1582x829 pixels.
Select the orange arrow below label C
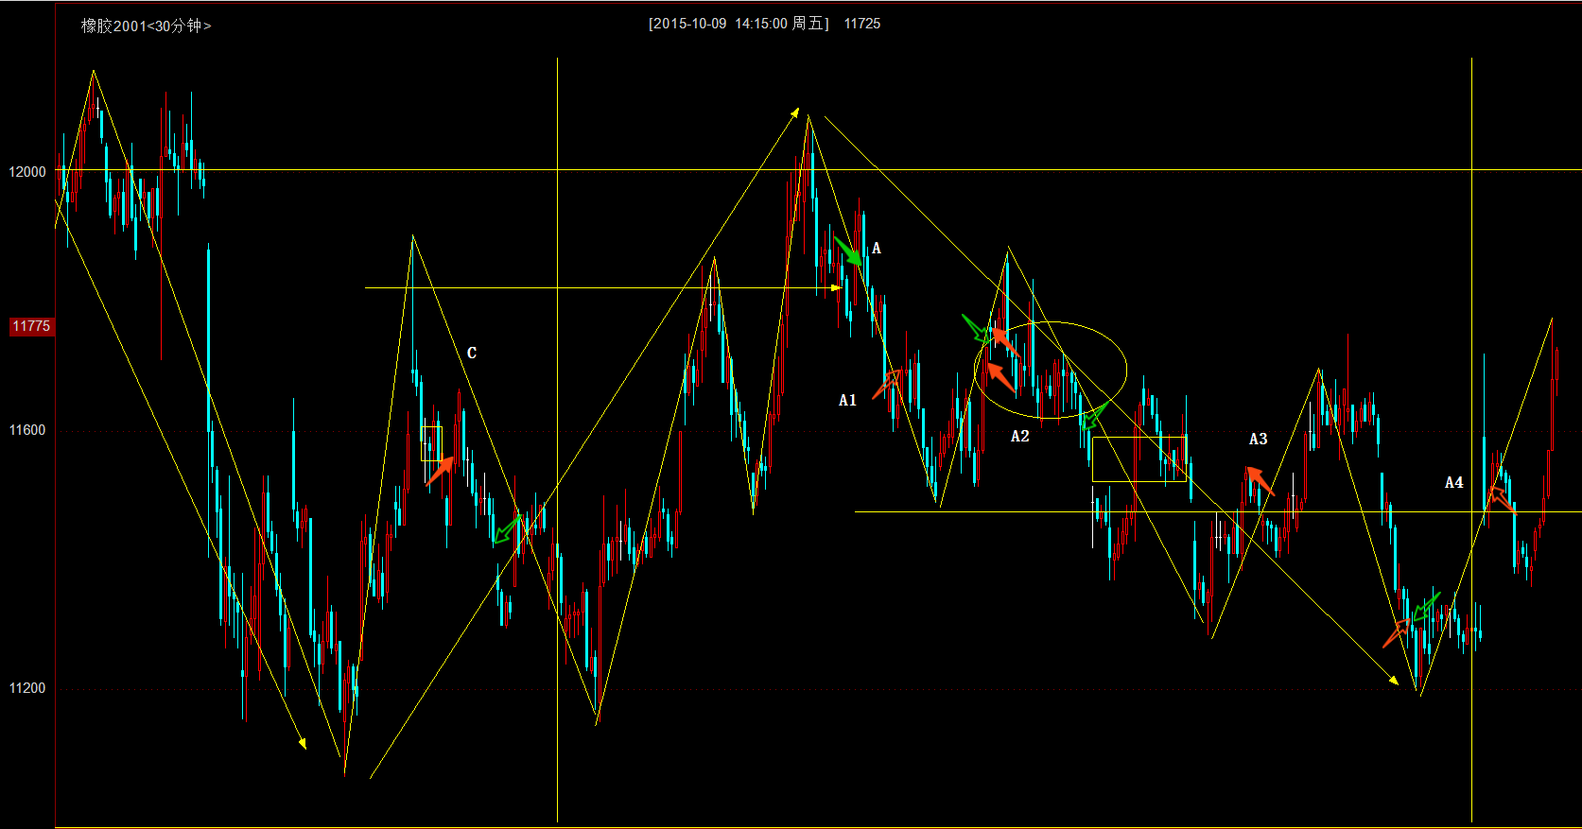point(440,470)
